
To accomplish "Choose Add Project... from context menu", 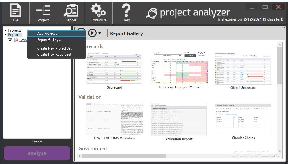I will point(56,33).
